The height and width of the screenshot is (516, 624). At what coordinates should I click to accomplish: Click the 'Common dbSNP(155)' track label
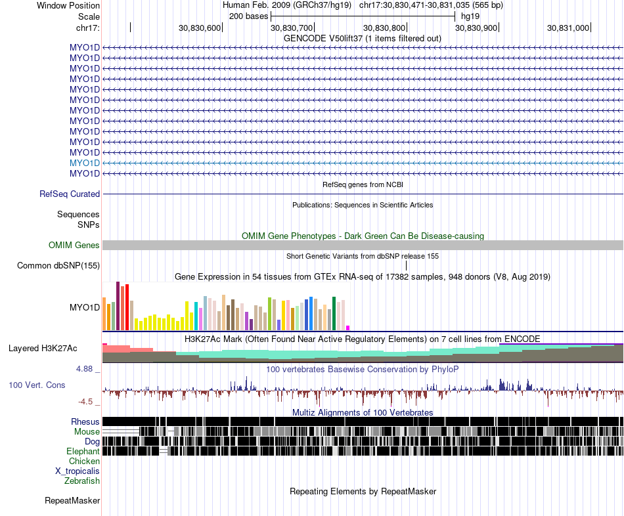58,265
